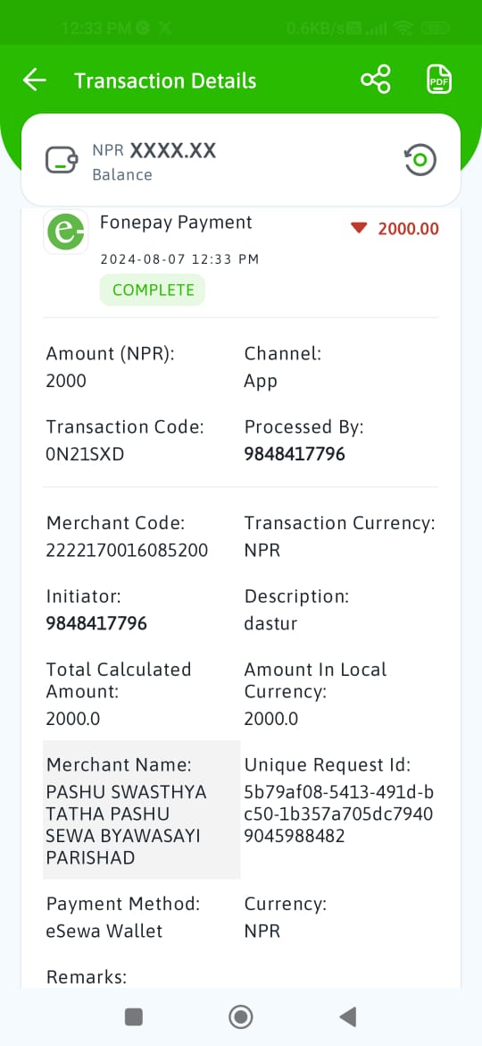Image resolution: width=482 pixels, height=1046 pixels.
Task: Reveal the NPR XXXX.XX balance text
Action: click(x=154, y=151)
